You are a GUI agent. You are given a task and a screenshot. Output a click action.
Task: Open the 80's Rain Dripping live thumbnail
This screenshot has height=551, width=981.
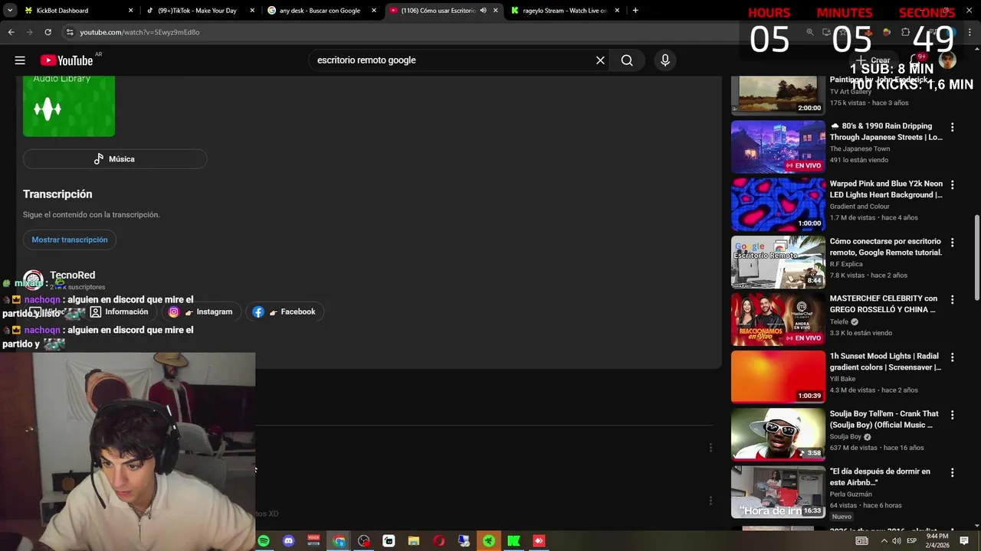click(x=778, y=147)
